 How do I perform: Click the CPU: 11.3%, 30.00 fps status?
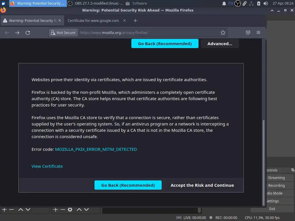pos(262,218)
